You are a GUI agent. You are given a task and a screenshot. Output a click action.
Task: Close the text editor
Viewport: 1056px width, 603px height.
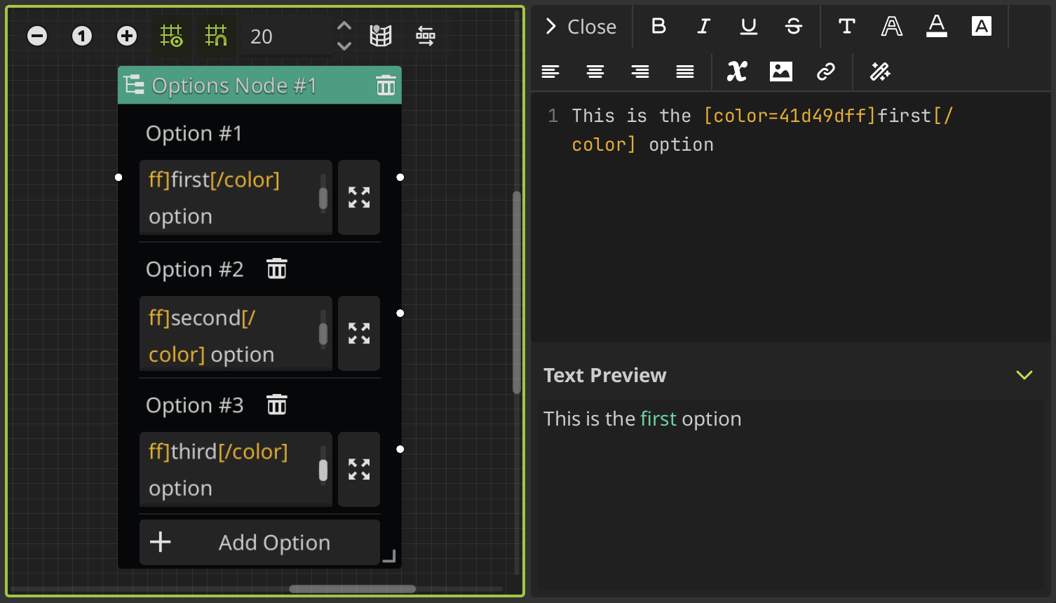pos(593,26)
